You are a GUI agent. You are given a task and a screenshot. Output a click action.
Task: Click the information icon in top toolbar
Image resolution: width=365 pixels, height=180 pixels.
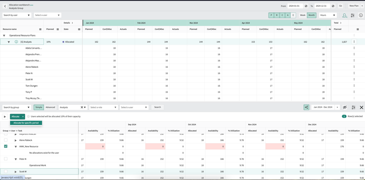pyautogui.click(x=361, y=15)
